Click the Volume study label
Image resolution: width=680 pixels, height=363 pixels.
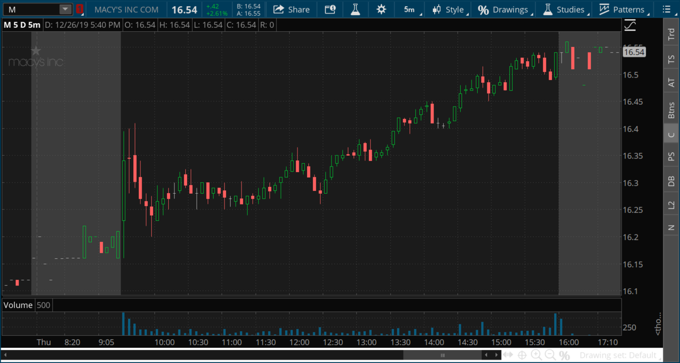pos(18,305)
